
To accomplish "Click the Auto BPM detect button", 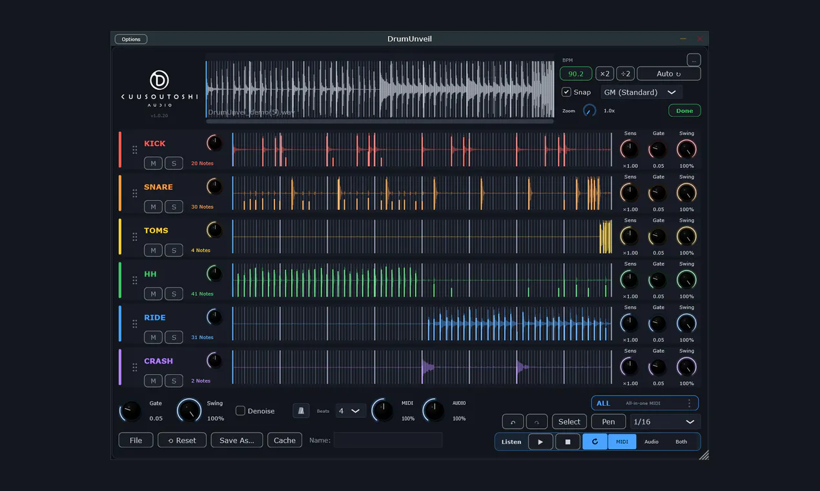I will click(668, 74).
